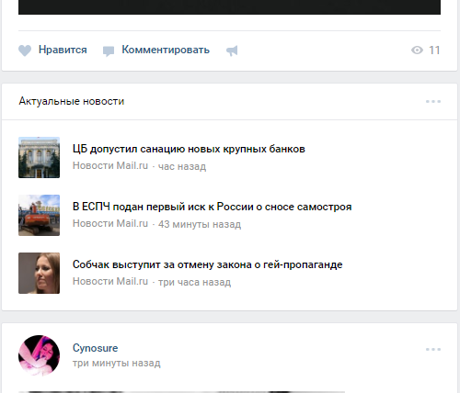This screenshot has height=393, width=460.
Task: Click the view count number 11
Action: point(434,51)
